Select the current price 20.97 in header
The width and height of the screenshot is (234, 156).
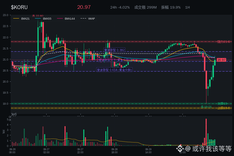click(x=84, y=7)
